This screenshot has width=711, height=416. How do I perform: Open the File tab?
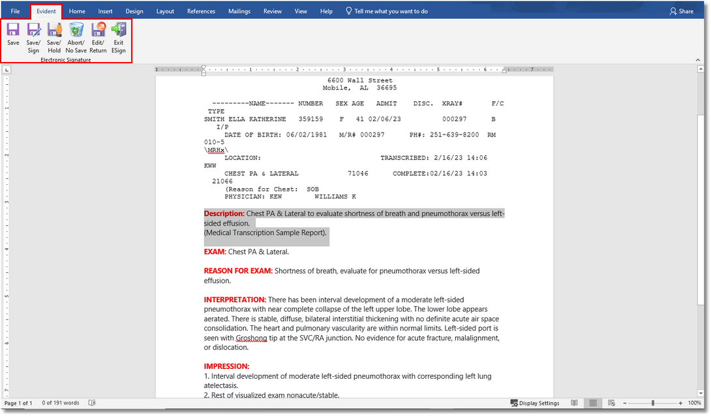coord(15,11)
